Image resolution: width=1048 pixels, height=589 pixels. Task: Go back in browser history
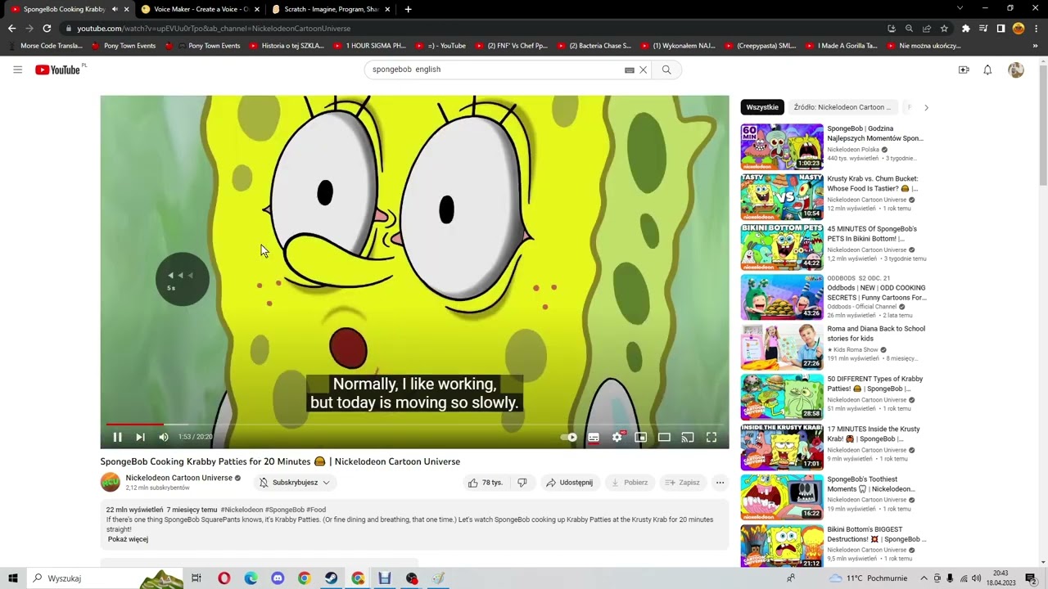point(11,29)
